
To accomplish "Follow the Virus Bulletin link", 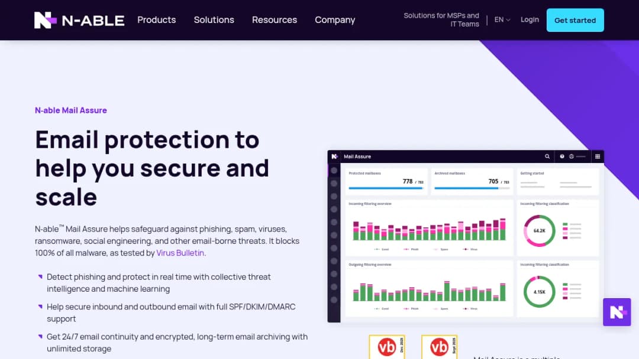I will pyautogui.click(x=180, y=253).
